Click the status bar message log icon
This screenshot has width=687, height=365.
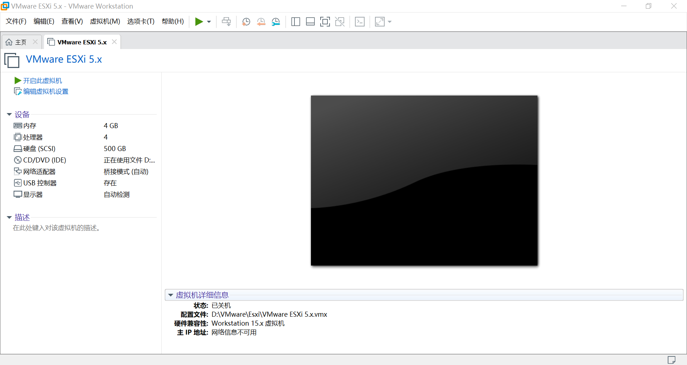click(x=672, y=360)
